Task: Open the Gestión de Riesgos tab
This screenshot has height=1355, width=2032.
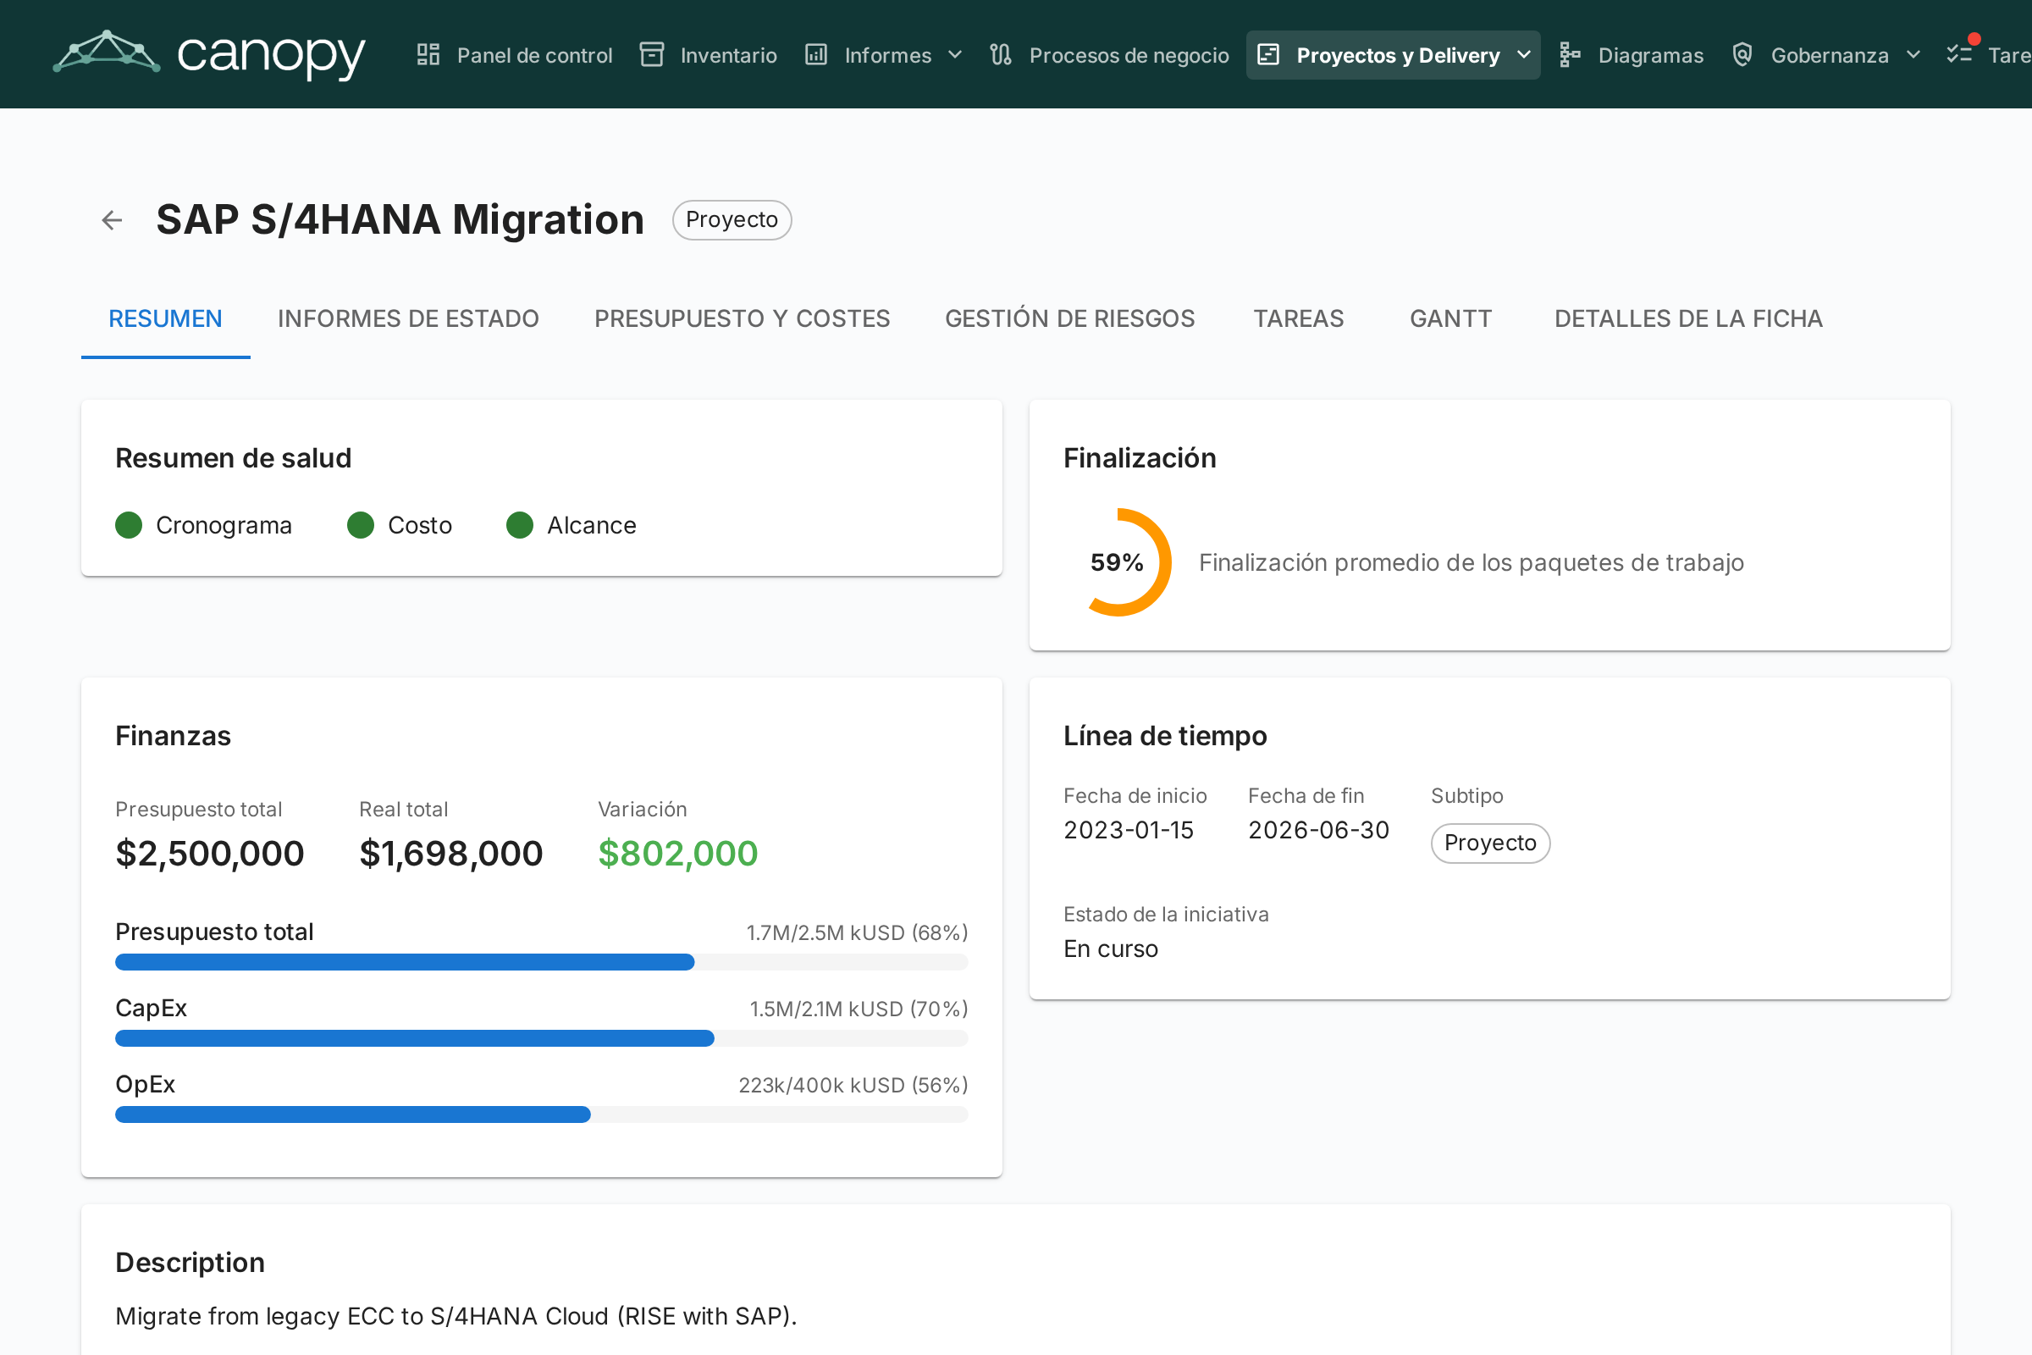Action: [1069, 319]
